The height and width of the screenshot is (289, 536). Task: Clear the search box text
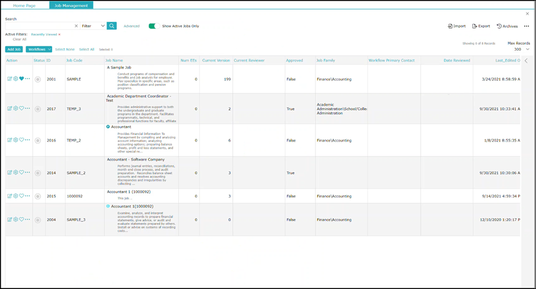(x=76, y=26)
